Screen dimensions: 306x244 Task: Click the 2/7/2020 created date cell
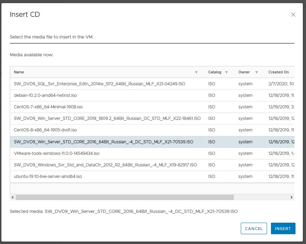(281, 84)
